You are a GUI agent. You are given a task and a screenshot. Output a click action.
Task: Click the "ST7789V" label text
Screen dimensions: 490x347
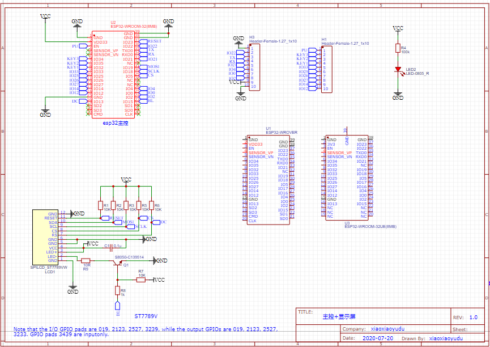(x=146, y=316)
